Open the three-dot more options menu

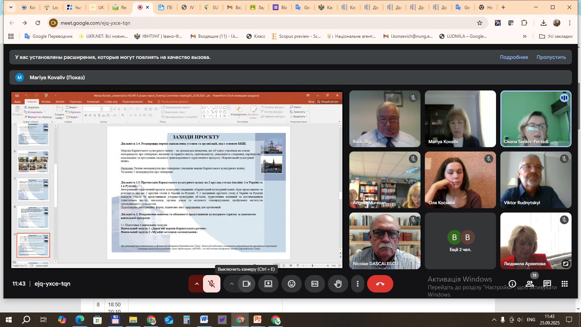click(x=358, y=284)
